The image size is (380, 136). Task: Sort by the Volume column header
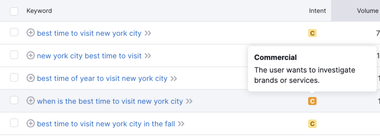[x=367, y=11]
